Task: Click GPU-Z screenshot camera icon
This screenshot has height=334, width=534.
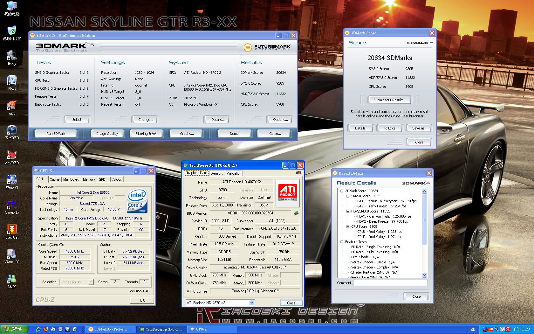Action: click(298, 173)
